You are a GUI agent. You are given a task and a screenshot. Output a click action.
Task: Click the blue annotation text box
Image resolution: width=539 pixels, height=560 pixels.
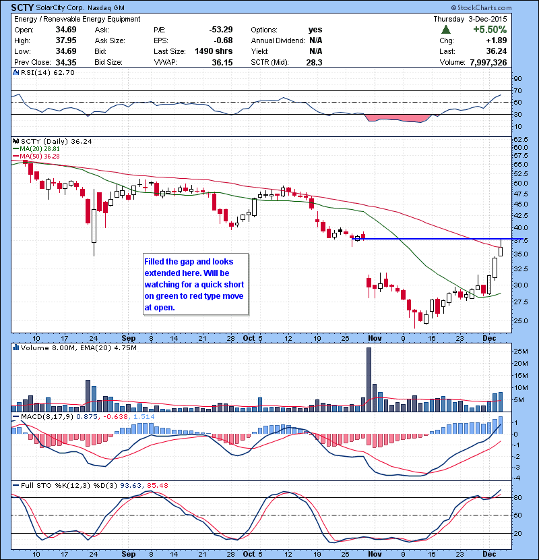click(195, 284)
